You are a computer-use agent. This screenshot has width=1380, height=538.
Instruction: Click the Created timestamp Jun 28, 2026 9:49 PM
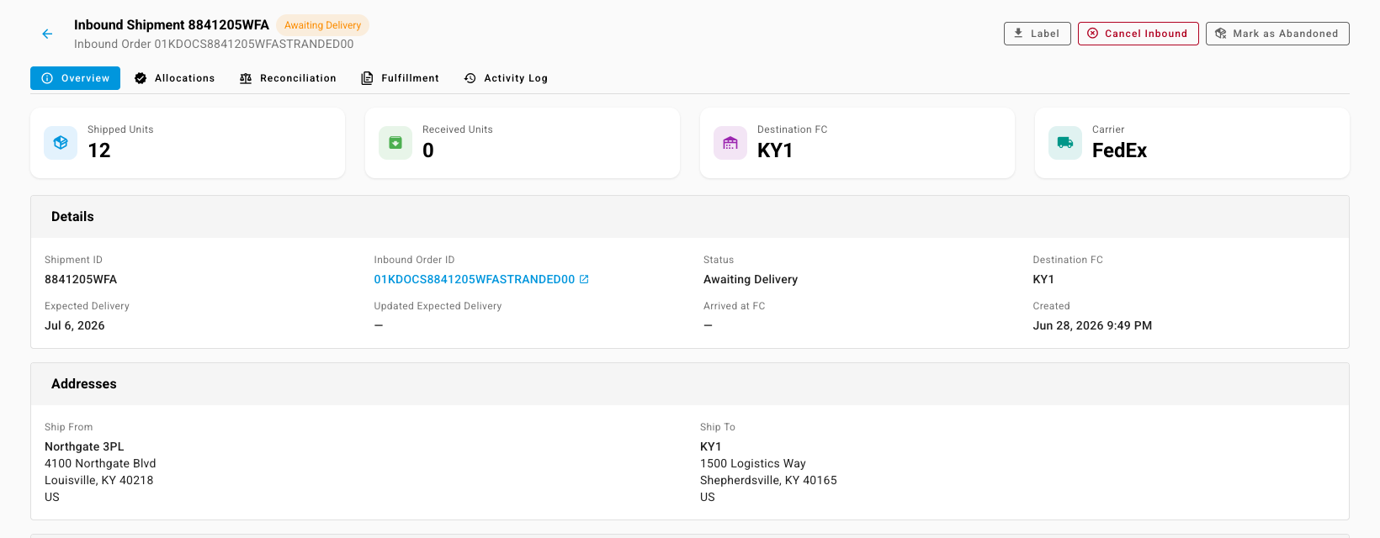1092,325
